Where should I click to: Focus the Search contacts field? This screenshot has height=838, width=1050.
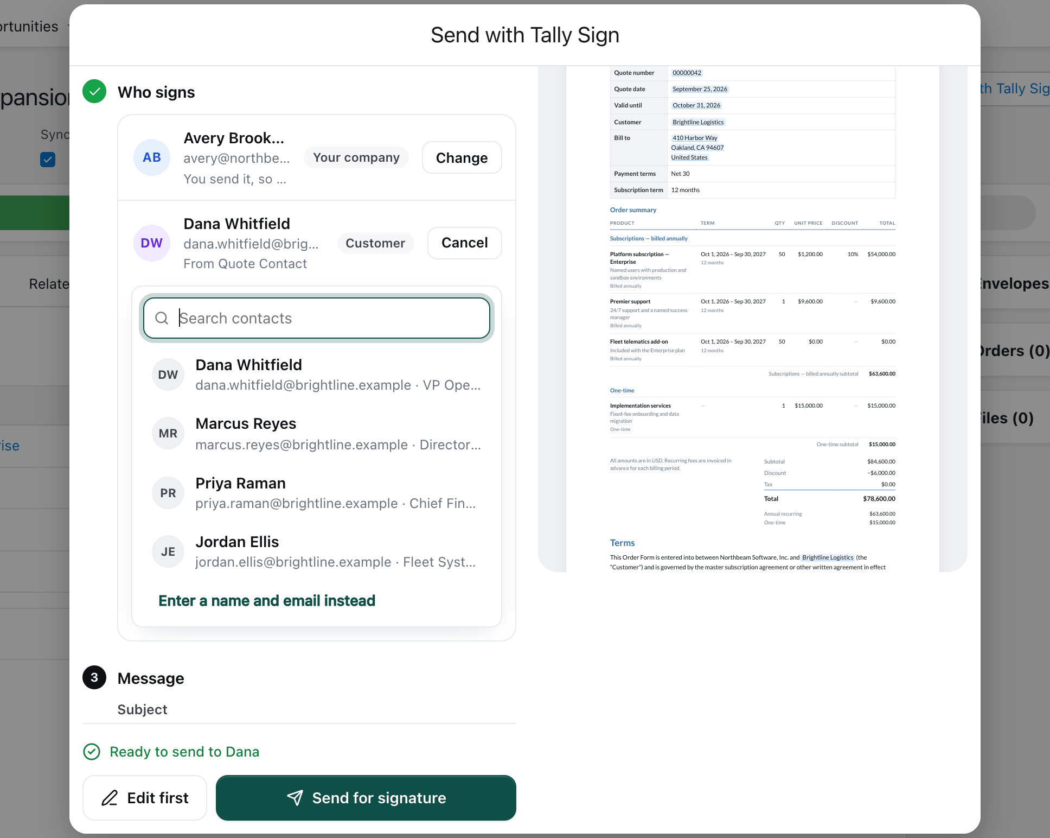click(x=317, y=318)
